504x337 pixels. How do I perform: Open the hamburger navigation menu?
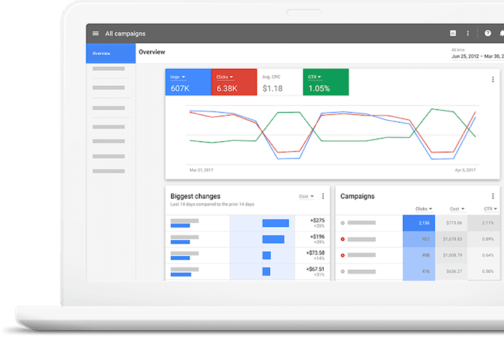coord(95,34)
